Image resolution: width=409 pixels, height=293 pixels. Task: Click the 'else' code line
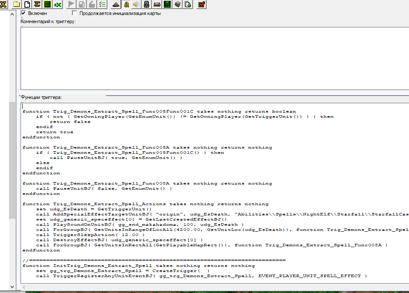click(x=42, y=163)
